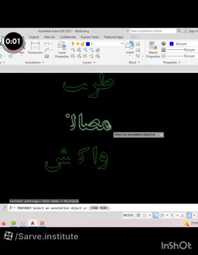Open the Add-ins ribbon tab
The width and height of the screenshot is (198, 255).
click(x=50, y=37)
